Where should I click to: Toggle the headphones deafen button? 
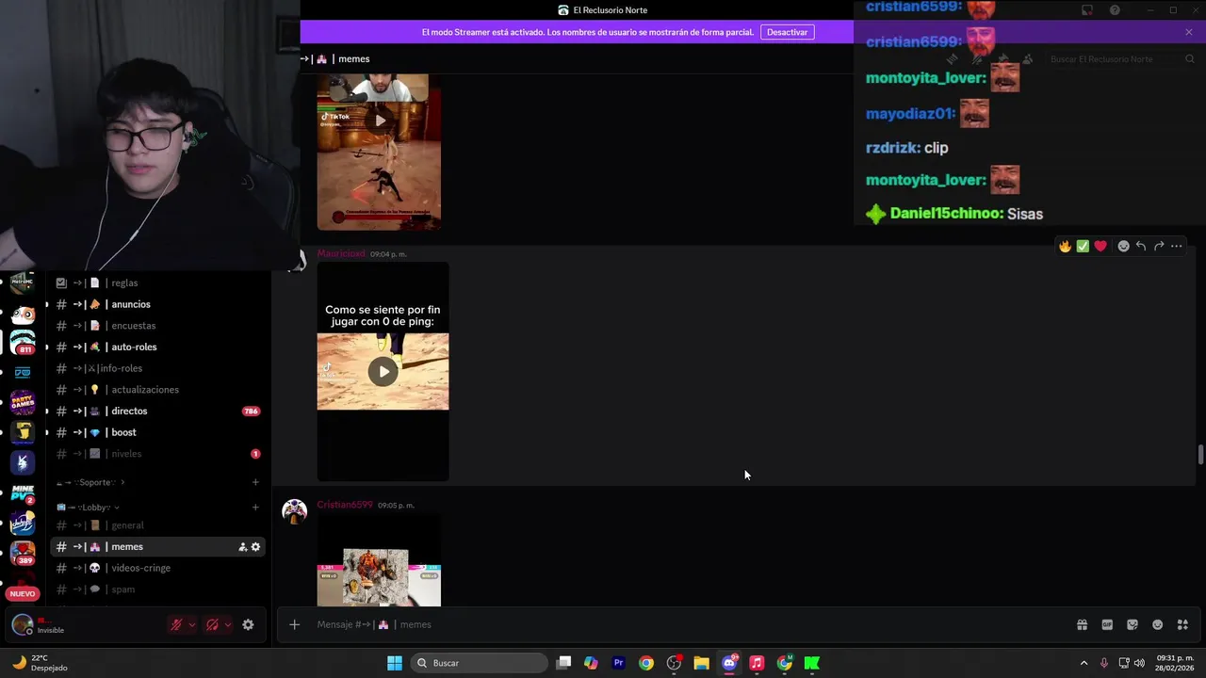pyautogui.click(x=212, y=624)
